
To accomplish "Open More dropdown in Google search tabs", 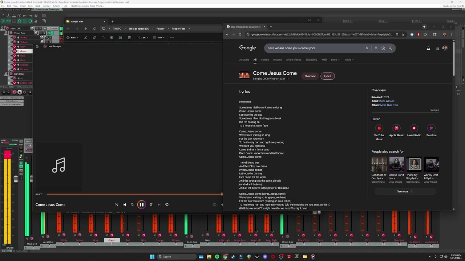I will [335, 59].
